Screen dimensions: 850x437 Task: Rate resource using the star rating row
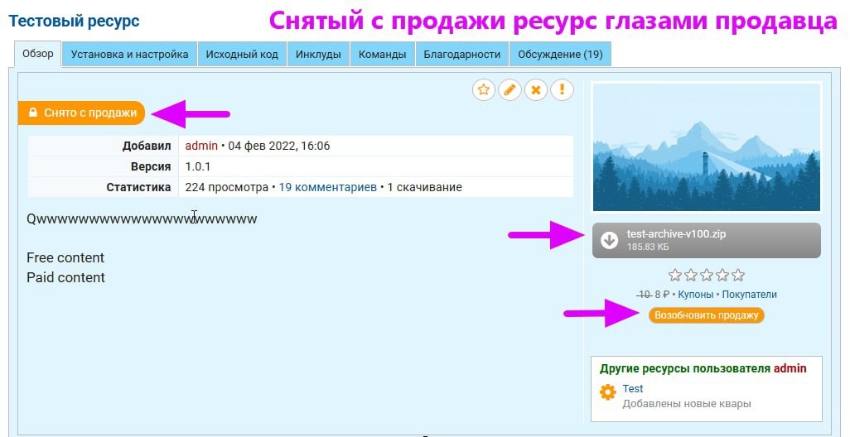pos(706,275)
